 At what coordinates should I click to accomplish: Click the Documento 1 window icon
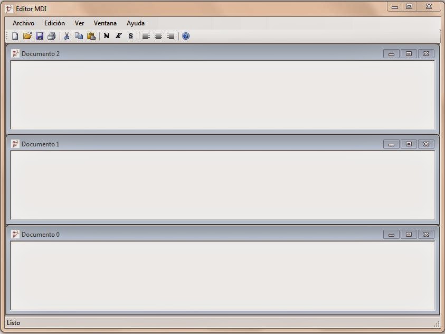[x=15, y=144]
